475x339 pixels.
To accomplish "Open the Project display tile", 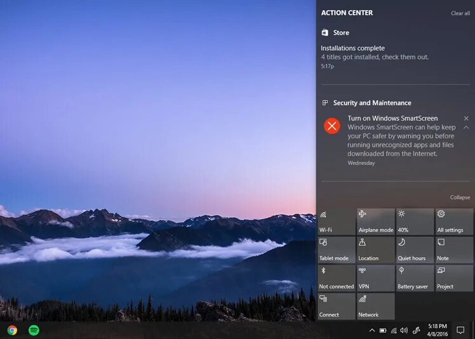I will pyautogui.click(x=454, y=278).
